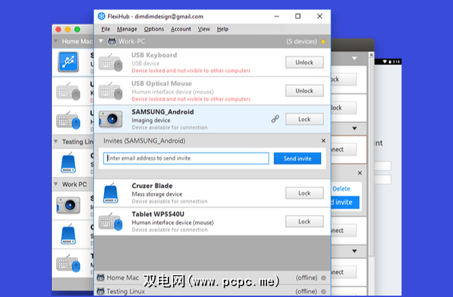Click the red close dot on Mac window

tap(58, 29)
